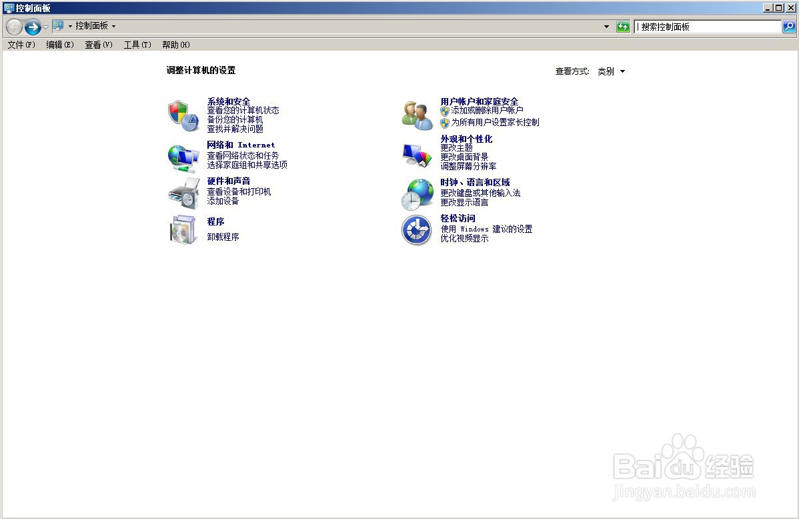Click the forward navigation arrow button
This screenshot has width=799, height=519.
pyautogui.click(x=33, y=27)
